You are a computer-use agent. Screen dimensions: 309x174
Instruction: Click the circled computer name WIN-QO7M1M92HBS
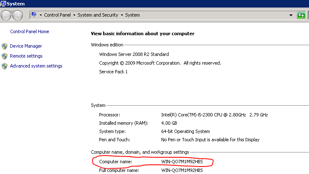coord(182,161)
